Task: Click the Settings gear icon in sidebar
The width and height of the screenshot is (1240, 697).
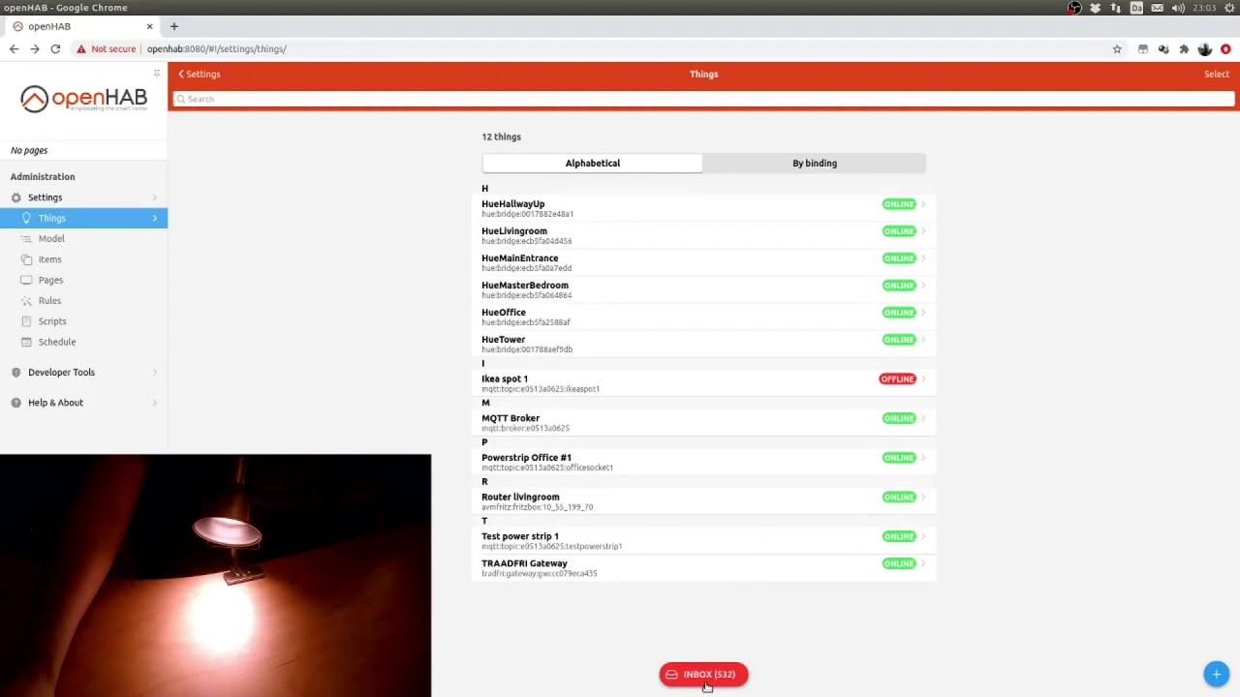Action: [x=15, y=197]
